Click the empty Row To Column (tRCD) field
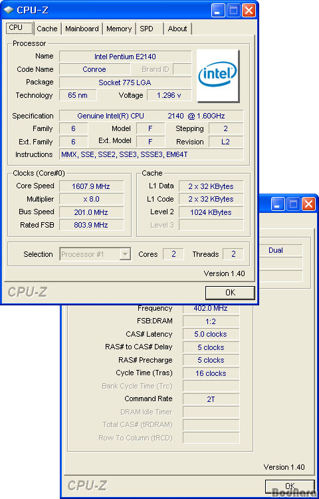 (x=211, y=438)
